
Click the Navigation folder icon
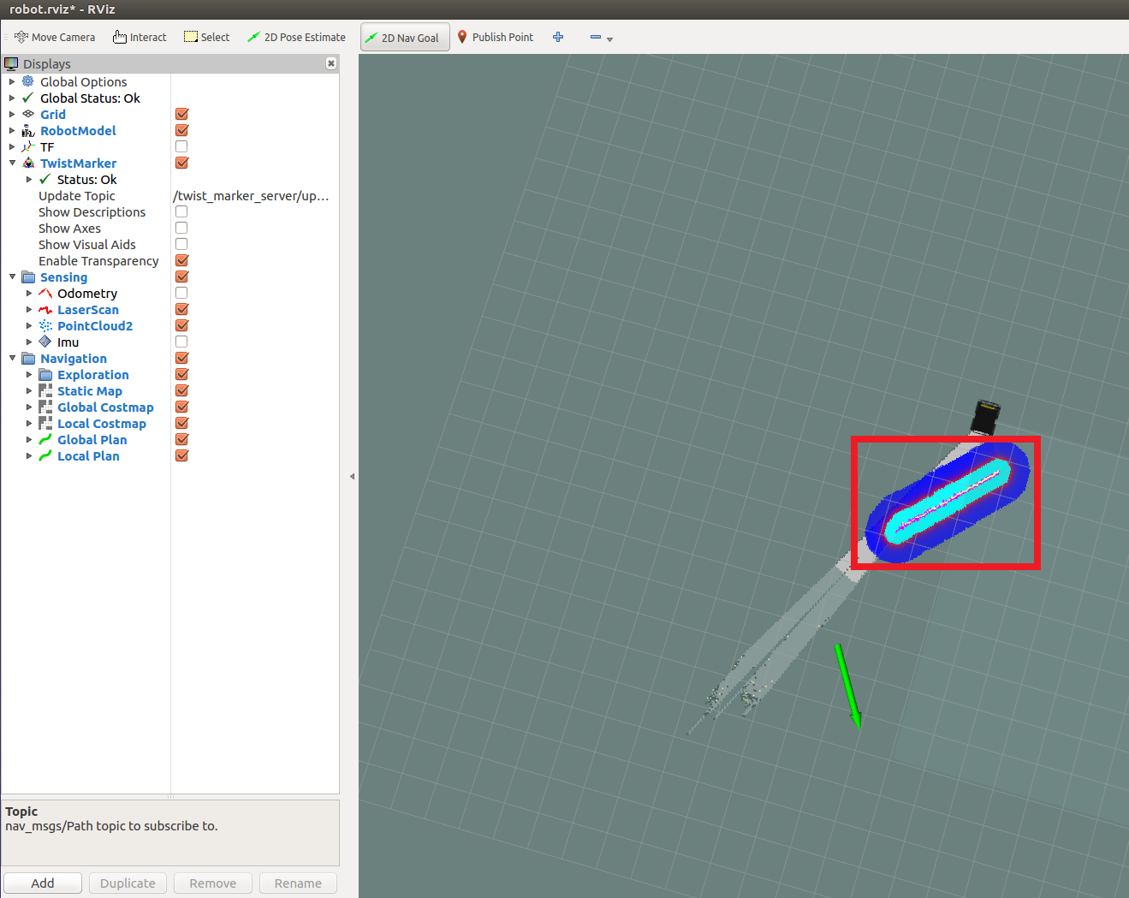point(28,358)
